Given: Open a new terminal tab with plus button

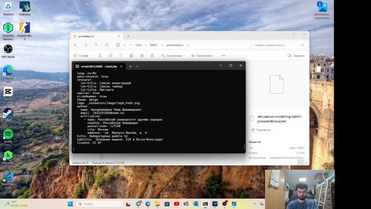Looking at the screenshot, I should pos(130,66).
